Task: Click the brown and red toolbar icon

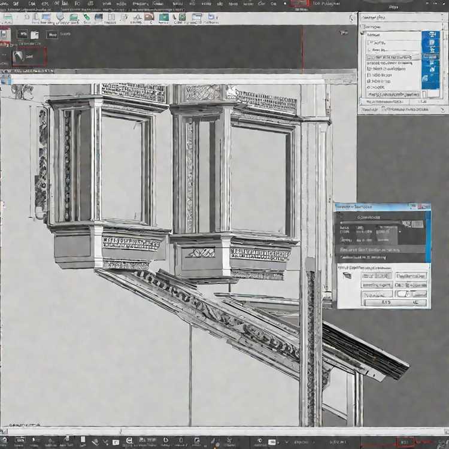Action: coord(149,17)
